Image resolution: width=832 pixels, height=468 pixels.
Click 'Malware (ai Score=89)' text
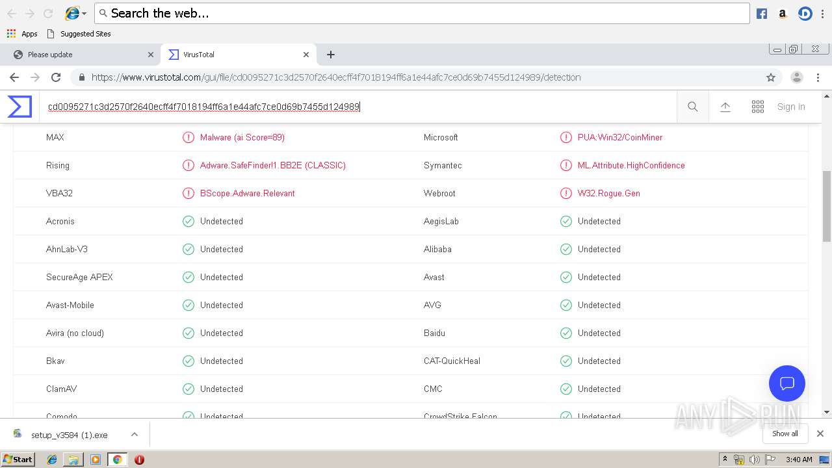tap(242, 137)
